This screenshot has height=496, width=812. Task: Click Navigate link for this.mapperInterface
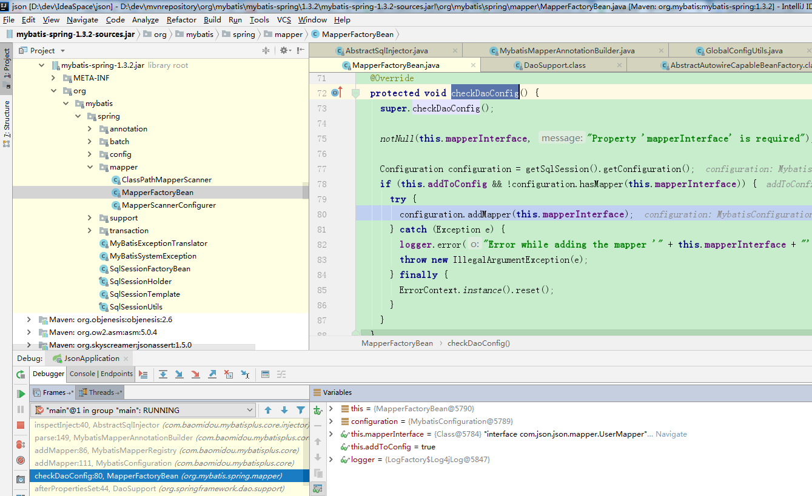[x=671, y=434]
